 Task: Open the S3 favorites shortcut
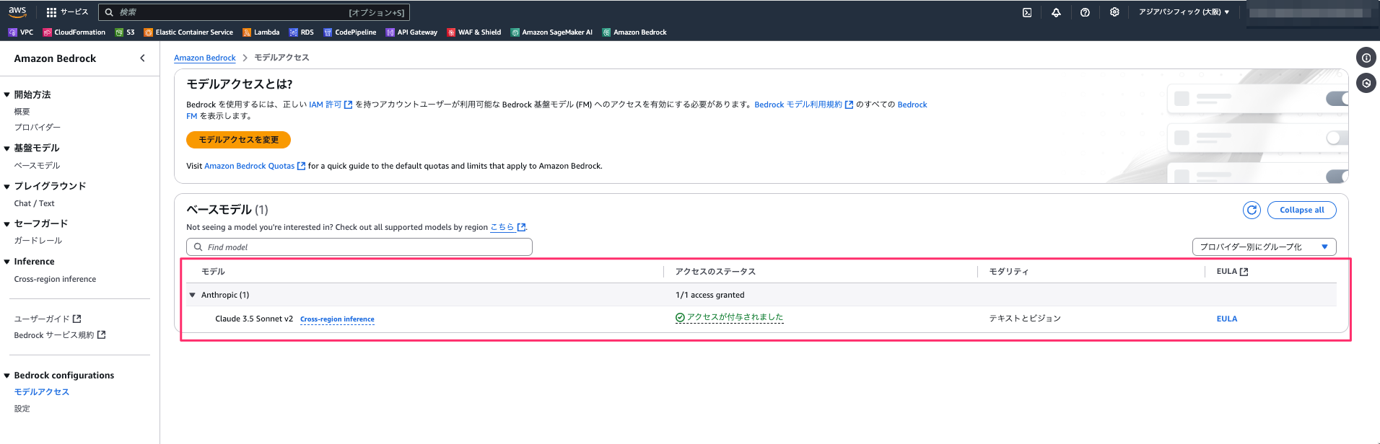click(125, 32)
